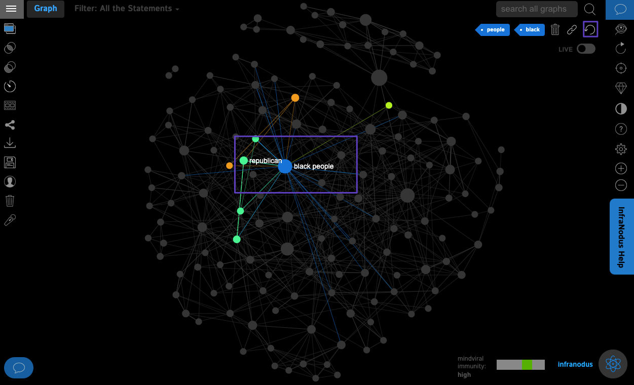Screen dimensions: 634x385
Task: Open the settings gear icon
Action: 621,149
